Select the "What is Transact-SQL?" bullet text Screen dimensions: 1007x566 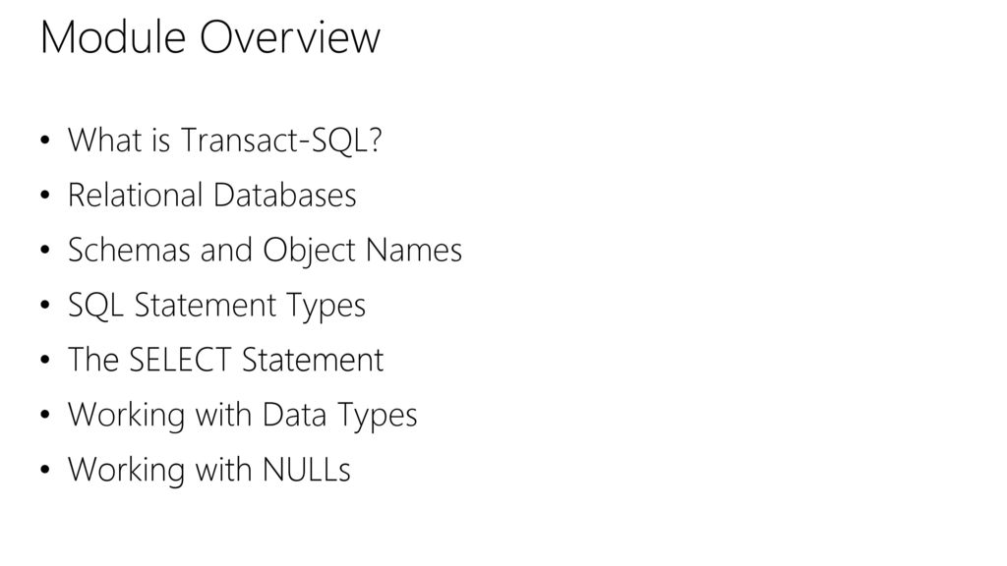click(x=225, y=140)
